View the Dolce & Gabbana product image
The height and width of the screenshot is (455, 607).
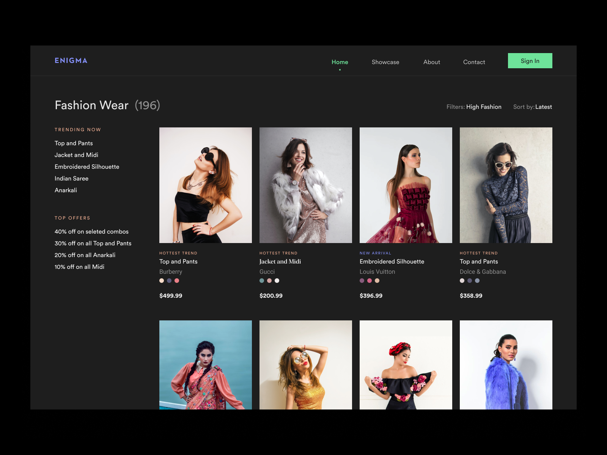[x=506, y=185]
